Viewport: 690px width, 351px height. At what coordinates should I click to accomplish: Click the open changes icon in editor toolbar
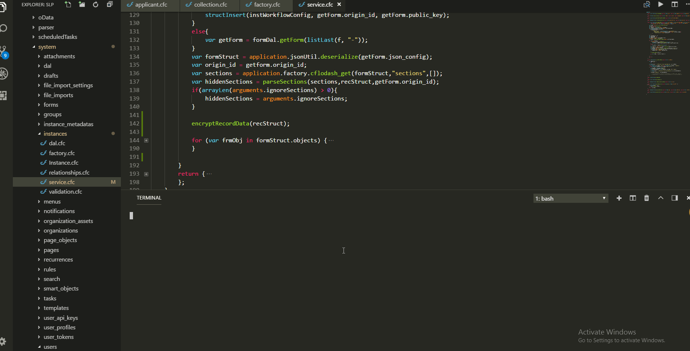click(647, 4)
